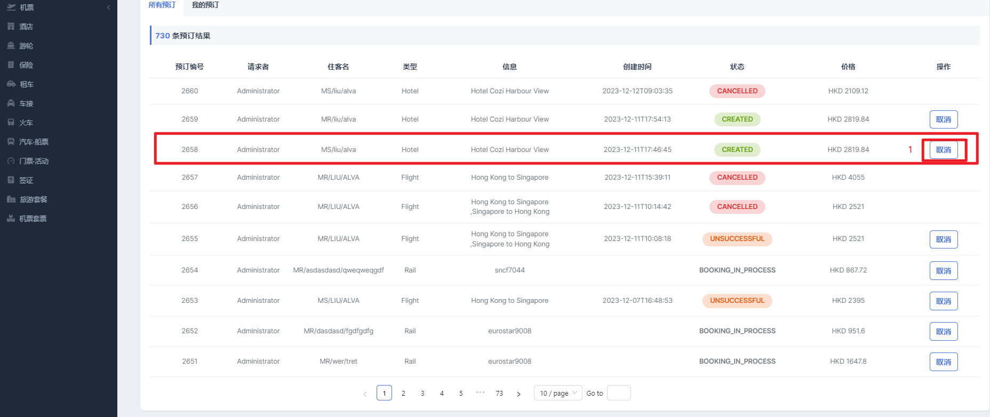Open the 门票·活动 menu item
The image size is (990, 417).
pyautogui.click(x=34, y=161)
